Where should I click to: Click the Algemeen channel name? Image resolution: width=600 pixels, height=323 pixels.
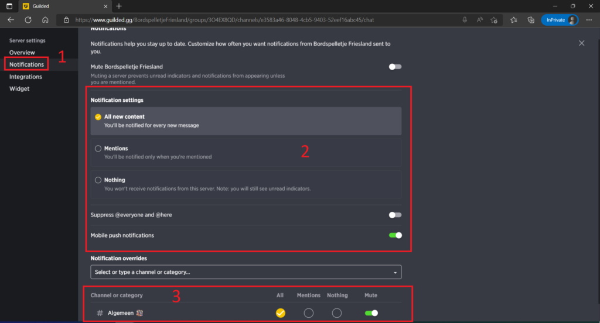click(121, 312)
